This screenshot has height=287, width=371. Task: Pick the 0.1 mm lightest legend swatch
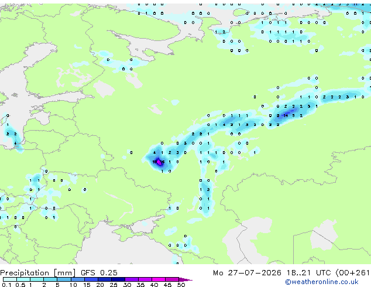(x=10, y=279)
